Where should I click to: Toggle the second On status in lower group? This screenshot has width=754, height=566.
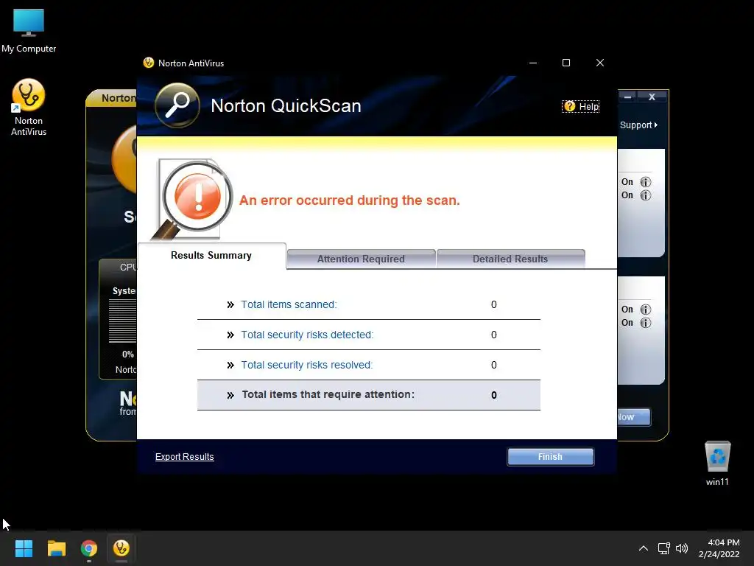click(627, 323)
